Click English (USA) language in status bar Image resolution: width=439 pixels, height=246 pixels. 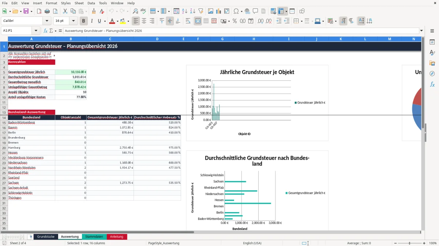(252, 243)
